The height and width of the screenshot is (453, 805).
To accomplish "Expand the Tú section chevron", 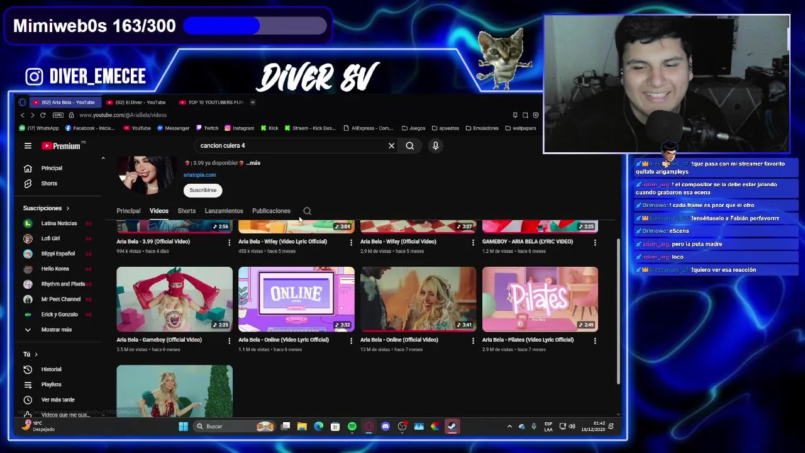I will 36,354.
